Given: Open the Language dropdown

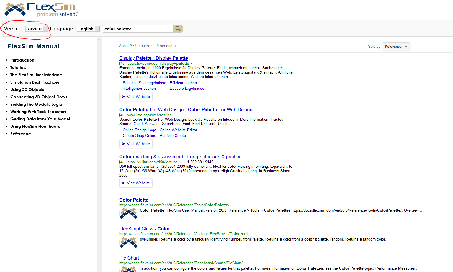Looking at the screenshot, I should point(89,29).
